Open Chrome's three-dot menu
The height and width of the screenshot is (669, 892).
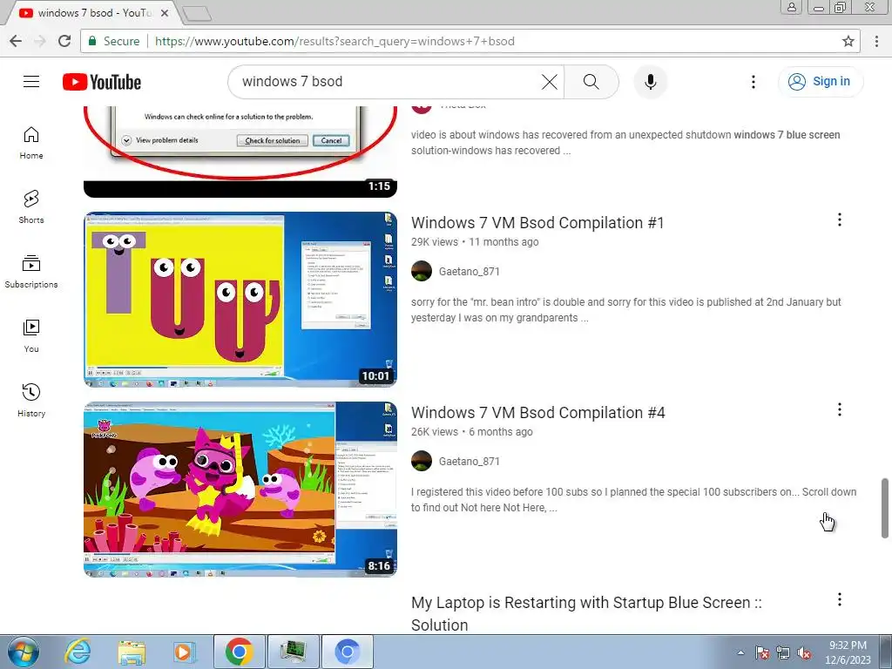(876, 41)
